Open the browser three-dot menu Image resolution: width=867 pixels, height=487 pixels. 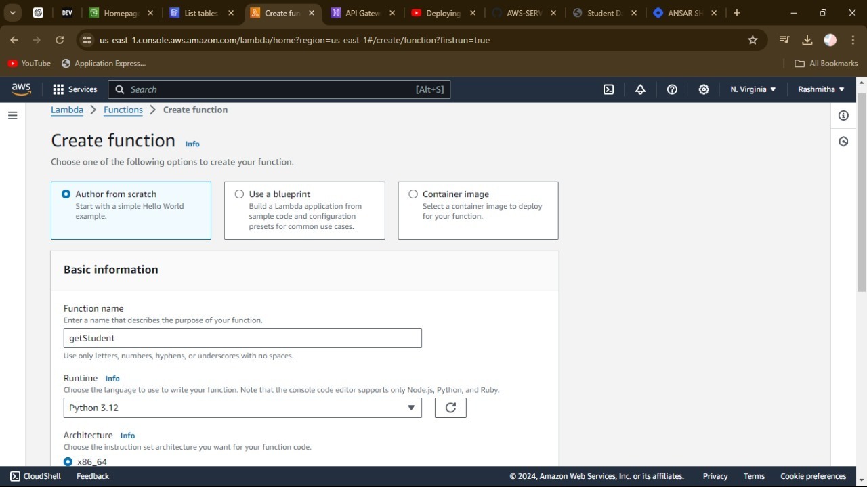(853, 40)
